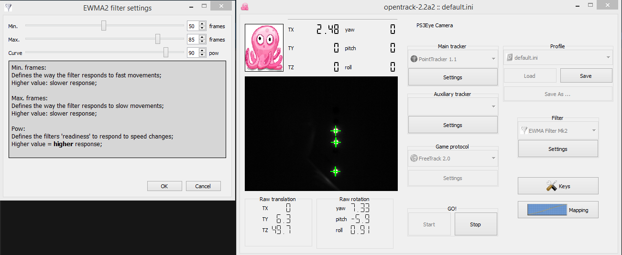Click the raw rotation pitch value -5.9
622x255 pixels.
[x=360, y=219]
